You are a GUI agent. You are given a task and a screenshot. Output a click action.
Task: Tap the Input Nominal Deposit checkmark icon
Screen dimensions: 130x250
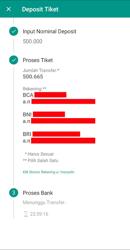pos(14,31)
